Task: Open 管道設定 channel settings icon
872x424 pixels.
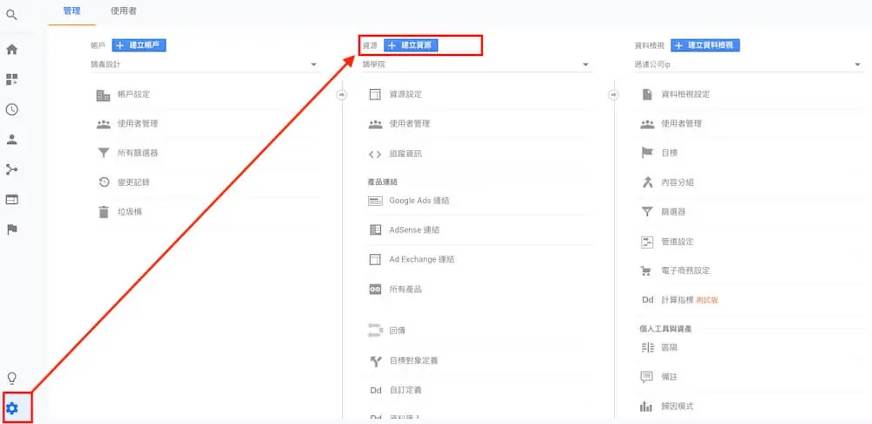Action: (647, 242)
